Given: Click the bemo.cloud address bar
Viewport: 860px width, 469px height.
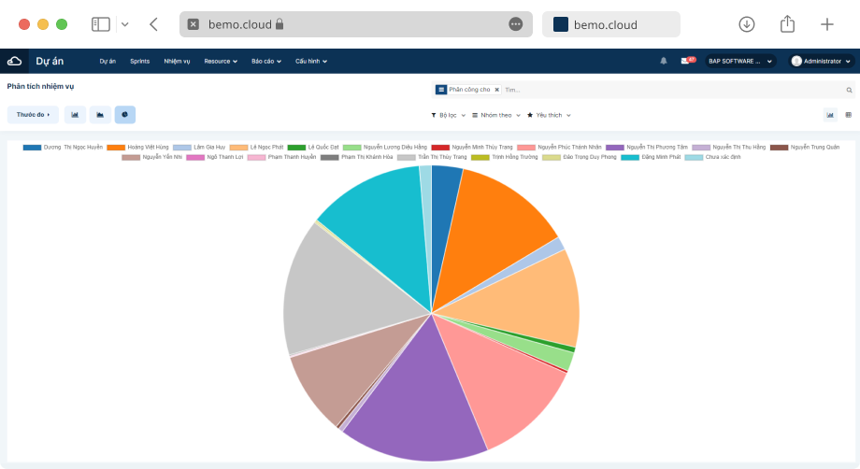Looking at the screenshot, I should coord(356,24).
